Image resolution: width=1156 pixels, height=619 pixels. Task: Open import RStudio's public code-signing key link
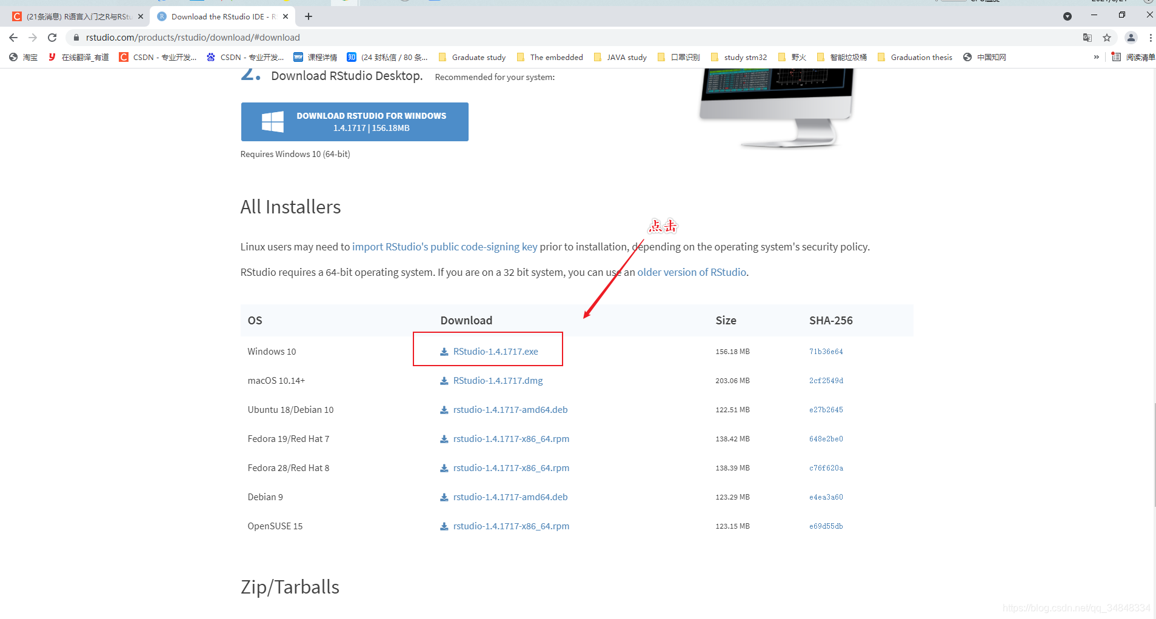point(444,247)
